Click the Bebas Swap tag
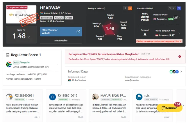 pyautogui.click(x=47, y=18)
